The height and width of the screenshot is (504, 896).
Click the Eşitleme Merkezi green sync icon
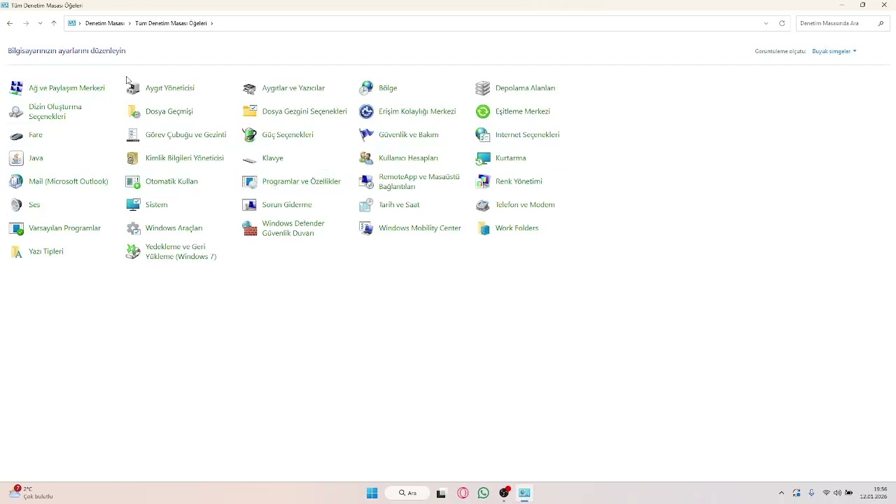tap(483, 111)
